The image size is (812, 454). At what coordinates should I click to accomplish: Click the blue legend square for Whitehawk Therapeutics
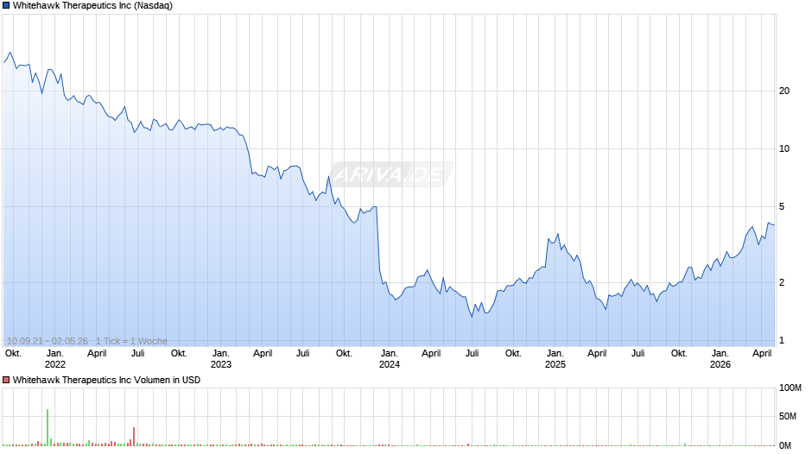click(6, 6)
